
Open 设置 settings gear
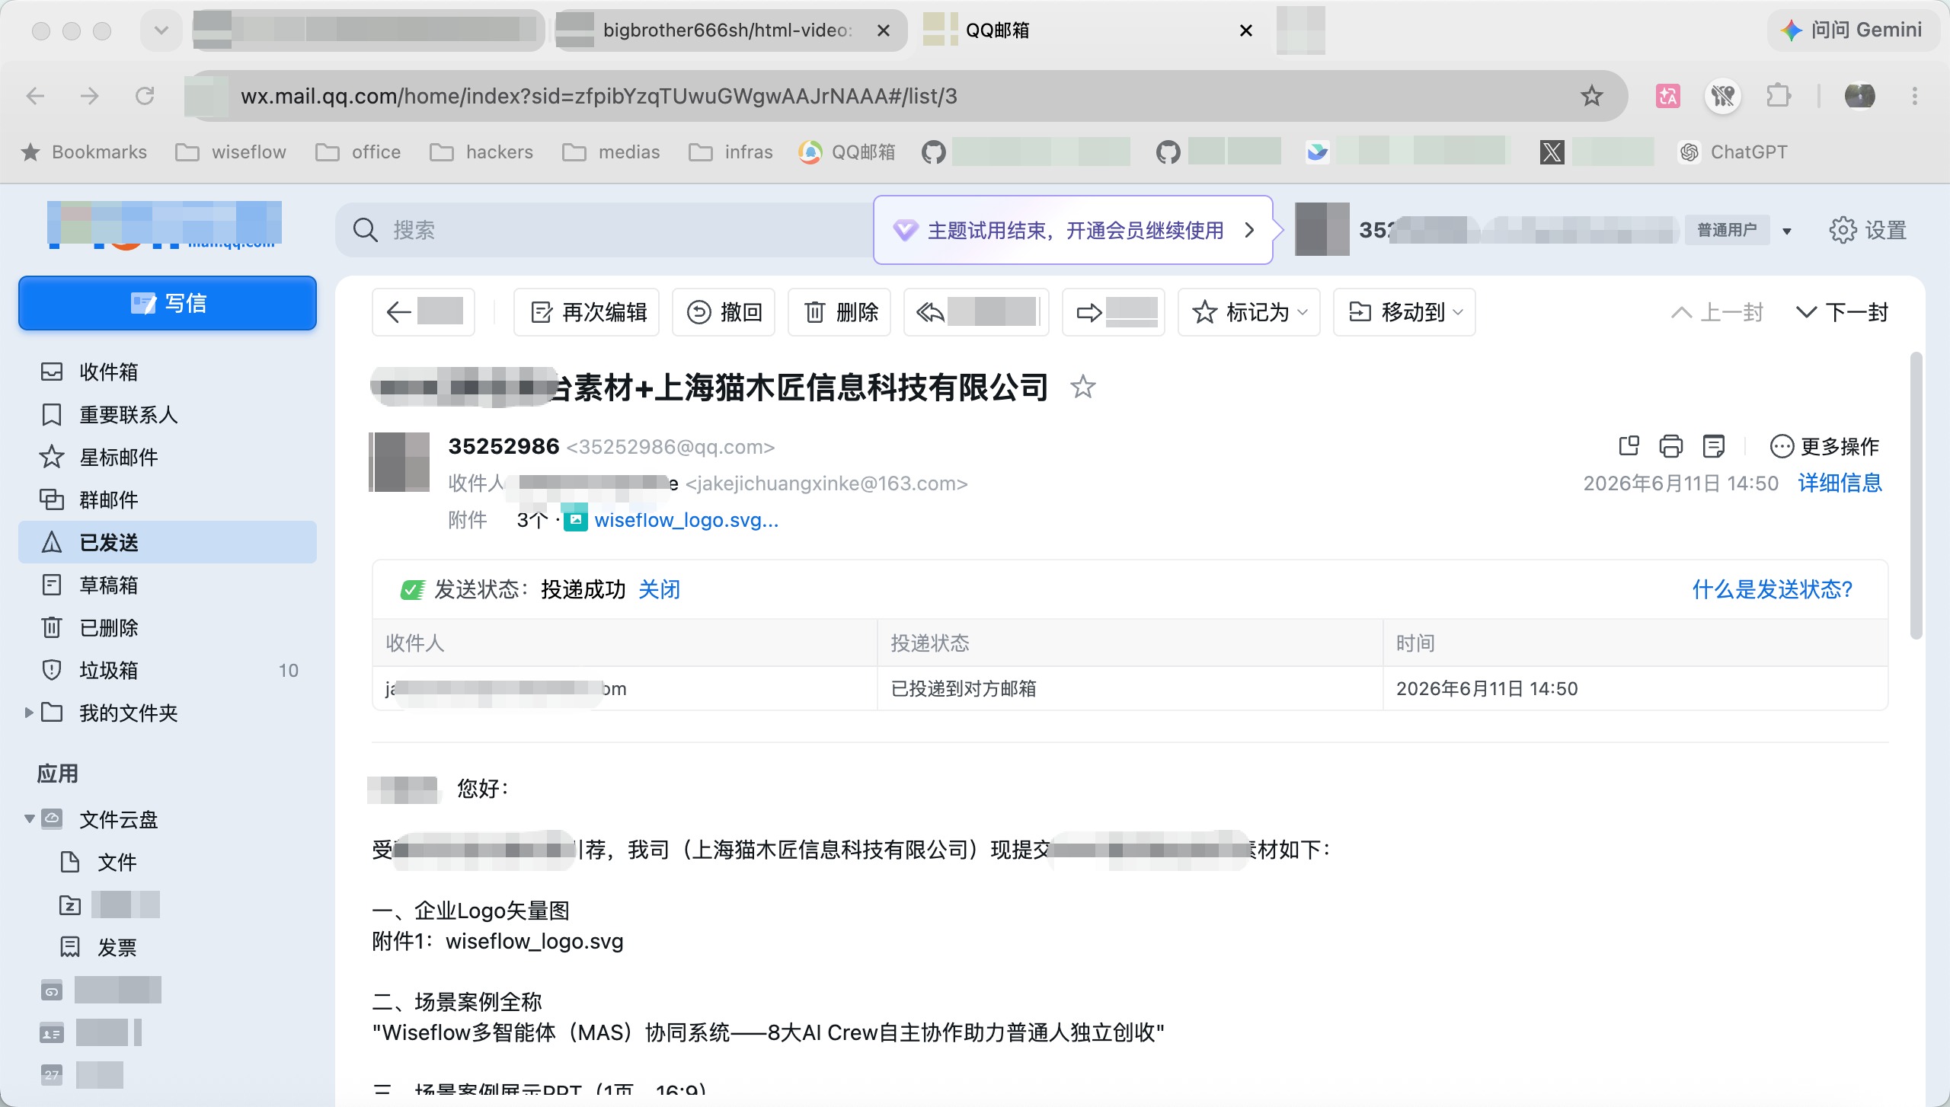click(x=1868, y=230)
